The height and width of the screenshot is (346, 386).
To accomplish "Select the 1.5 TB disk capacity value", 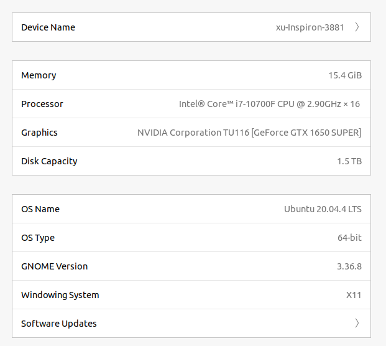I will [x=349, y=161].
